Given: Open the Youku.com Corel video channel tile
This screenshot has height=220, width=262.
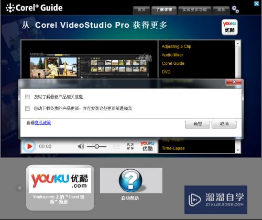Looking at the screenshot, I should [60, 188].
